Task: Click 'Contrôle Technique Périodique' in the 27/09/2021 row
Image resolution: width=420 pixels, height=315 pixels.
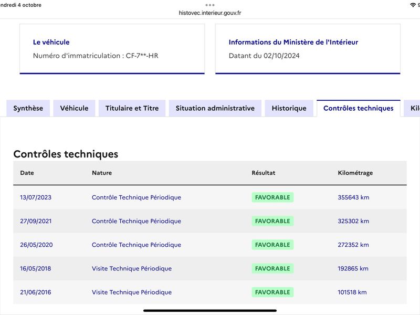Action: point(136,221)
